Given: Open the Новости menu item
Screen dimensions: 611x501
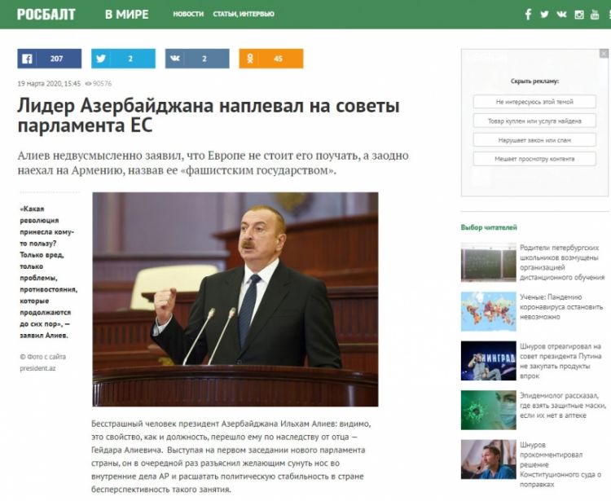Looking at the screenshot, I should click(x=187, y=14).
